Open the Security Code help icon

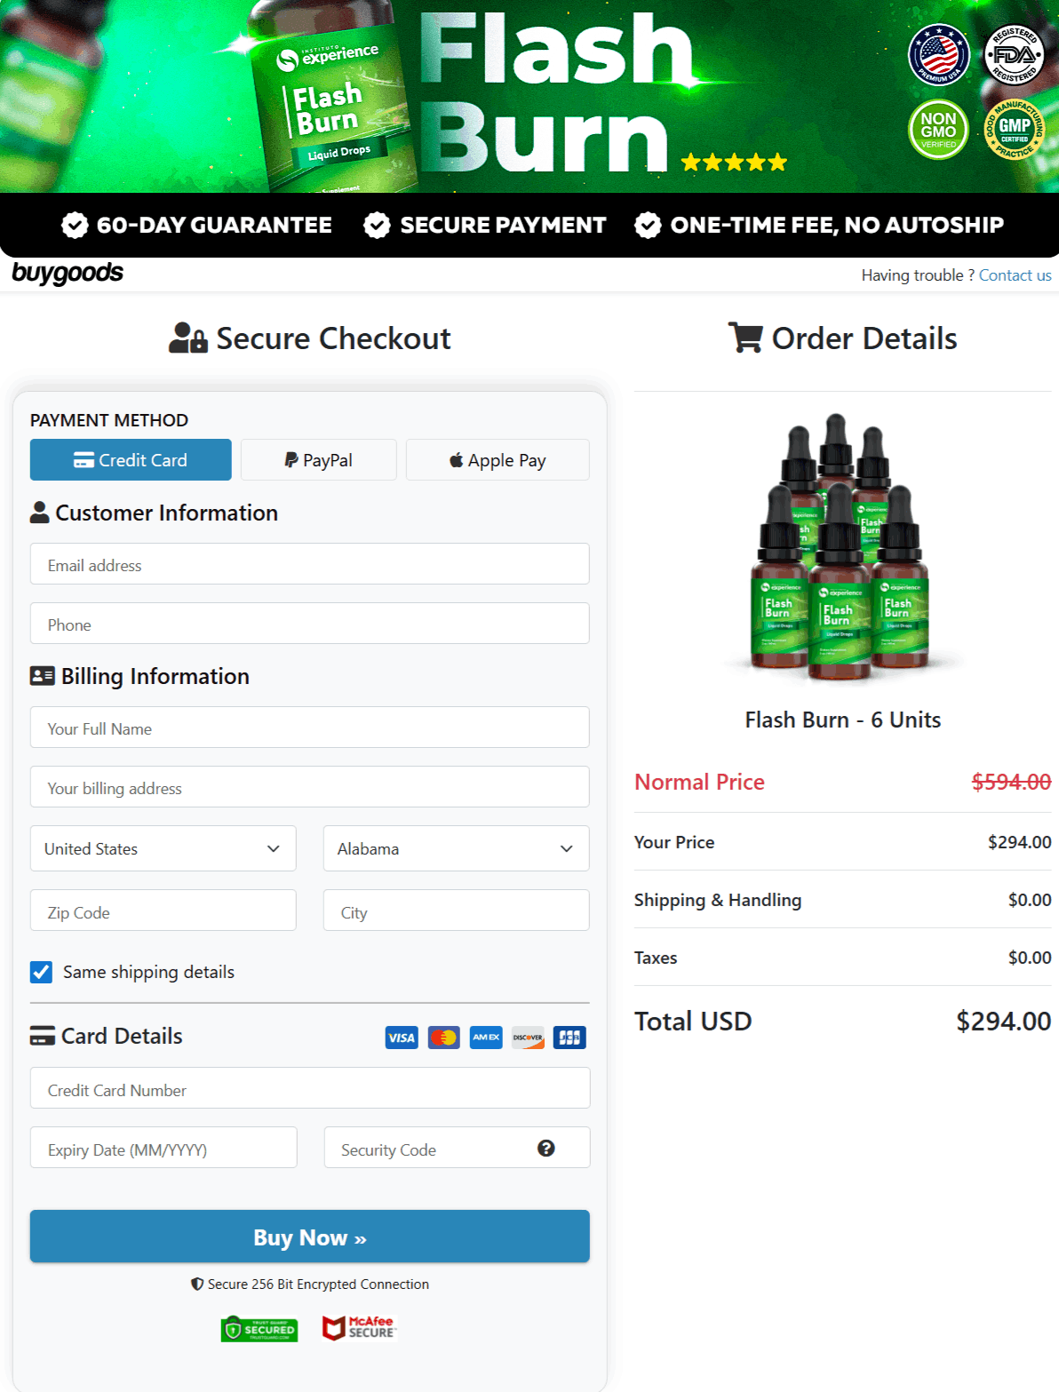pos(545,1149)
